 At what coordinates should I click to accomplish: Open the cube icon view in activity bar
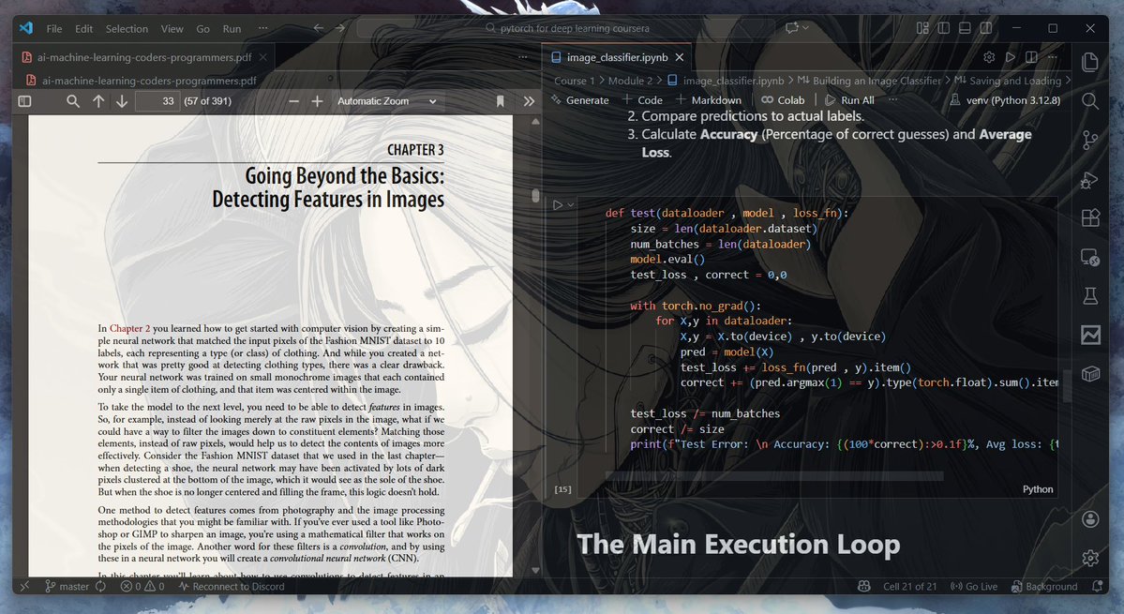[x=1090, y=373]
